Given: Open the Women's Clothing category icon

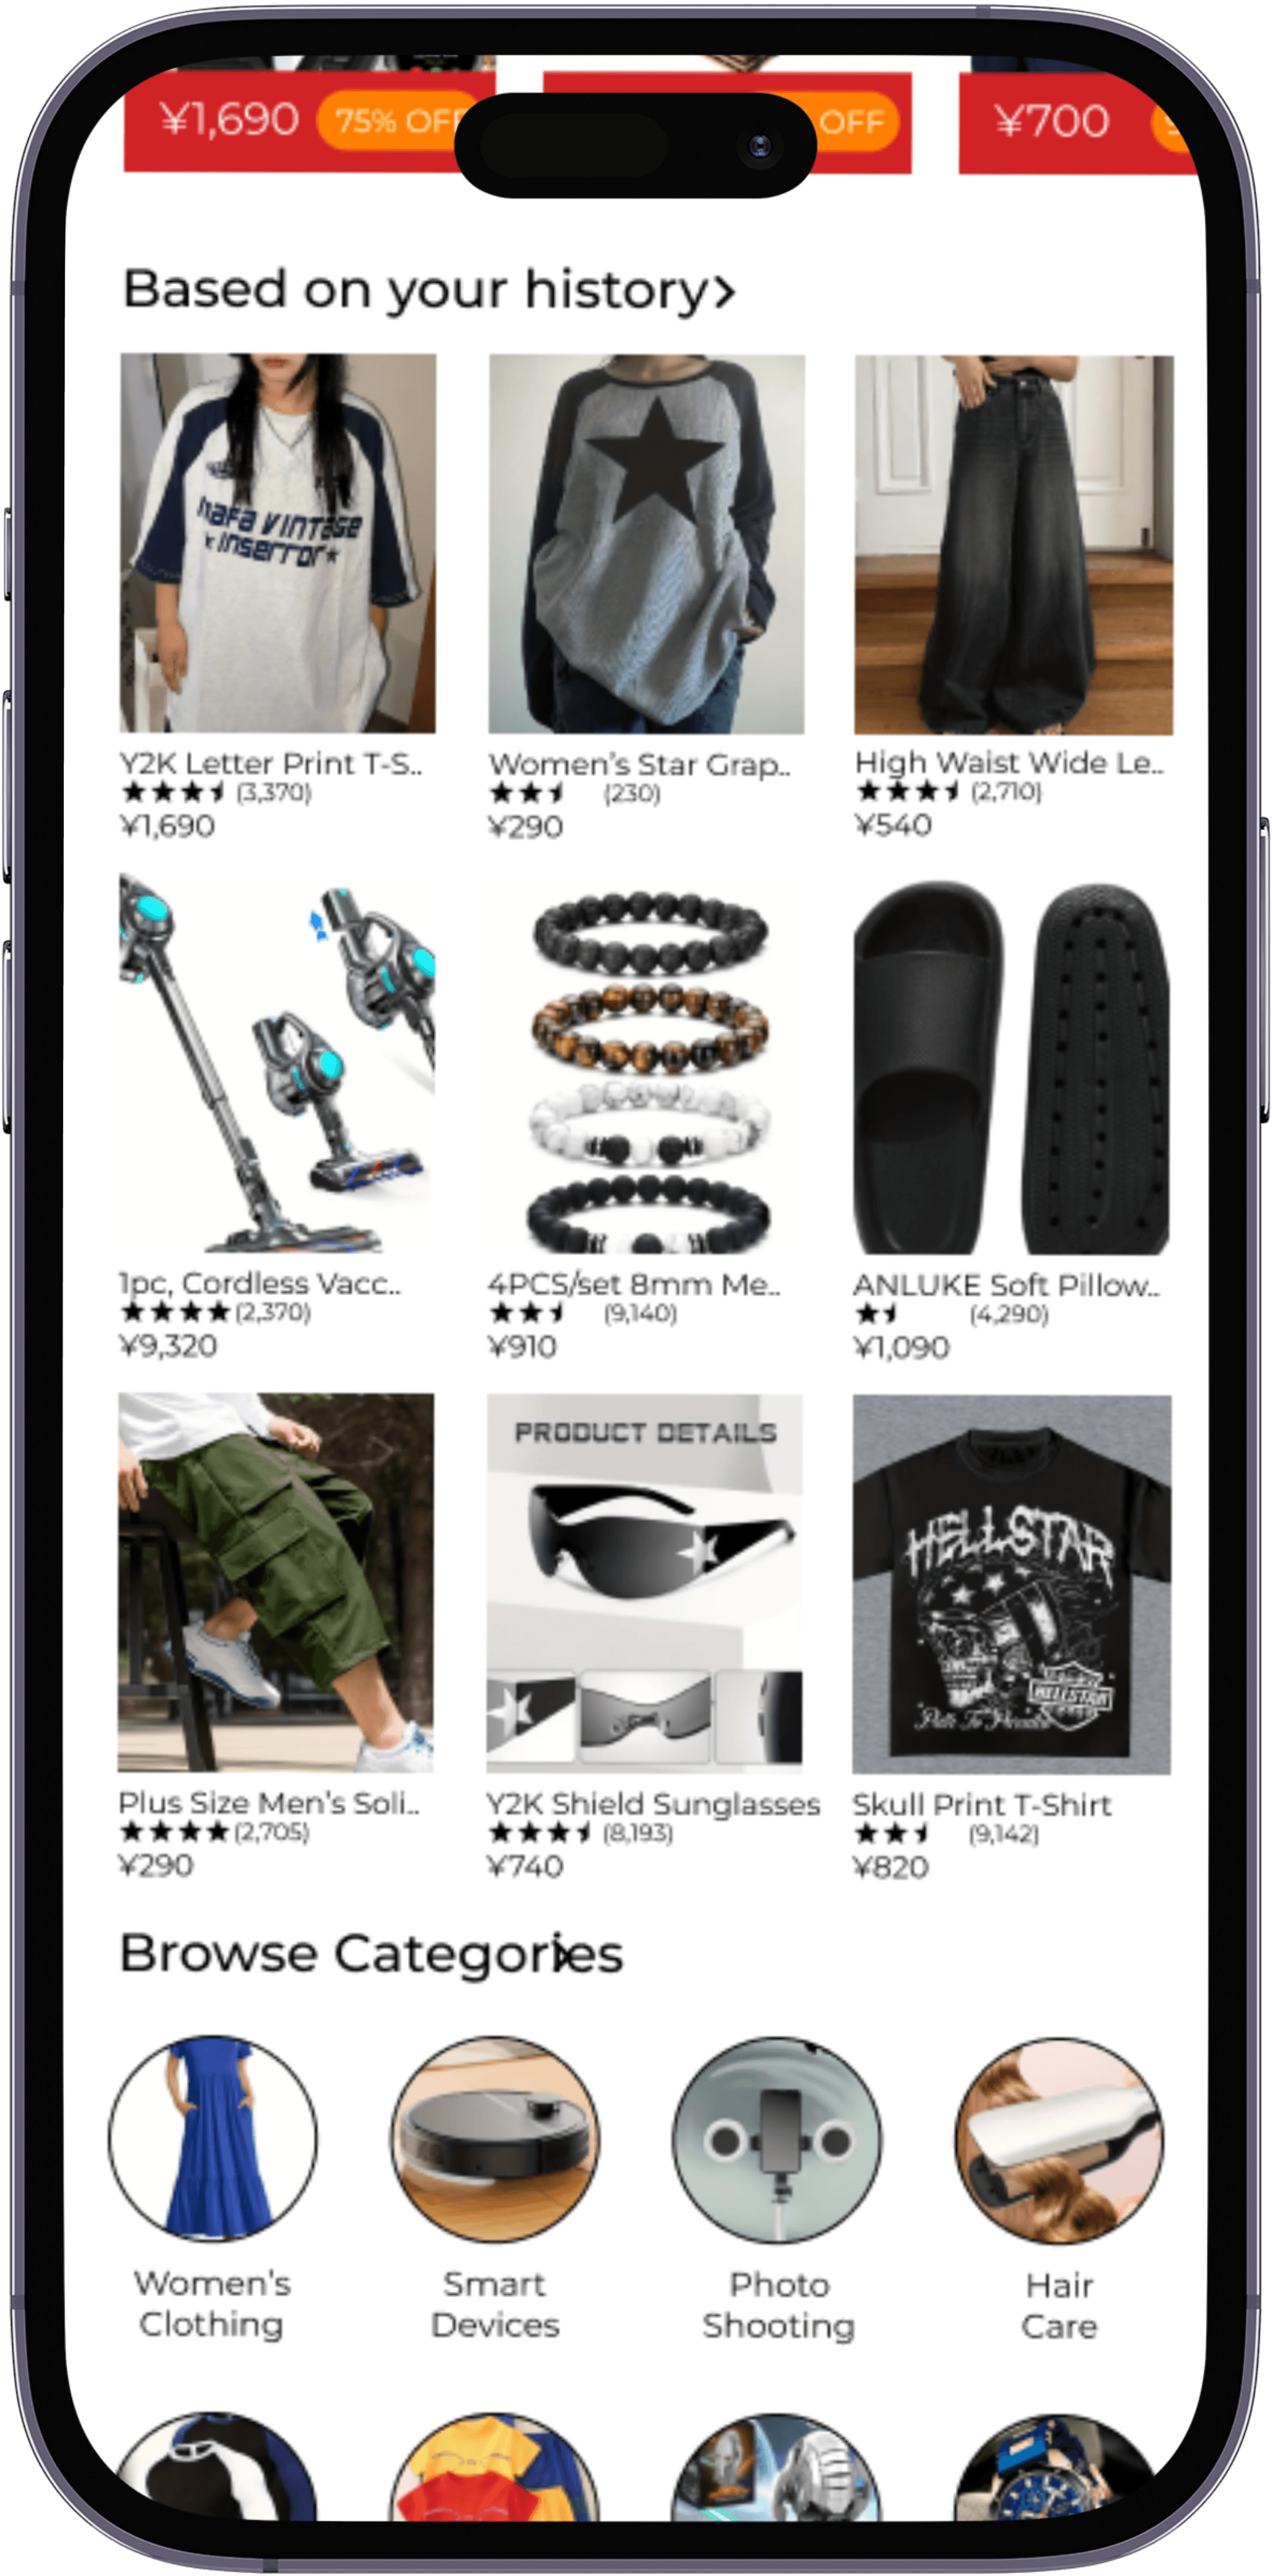Looking at the screenshot, I should [x=213, y=2139].
